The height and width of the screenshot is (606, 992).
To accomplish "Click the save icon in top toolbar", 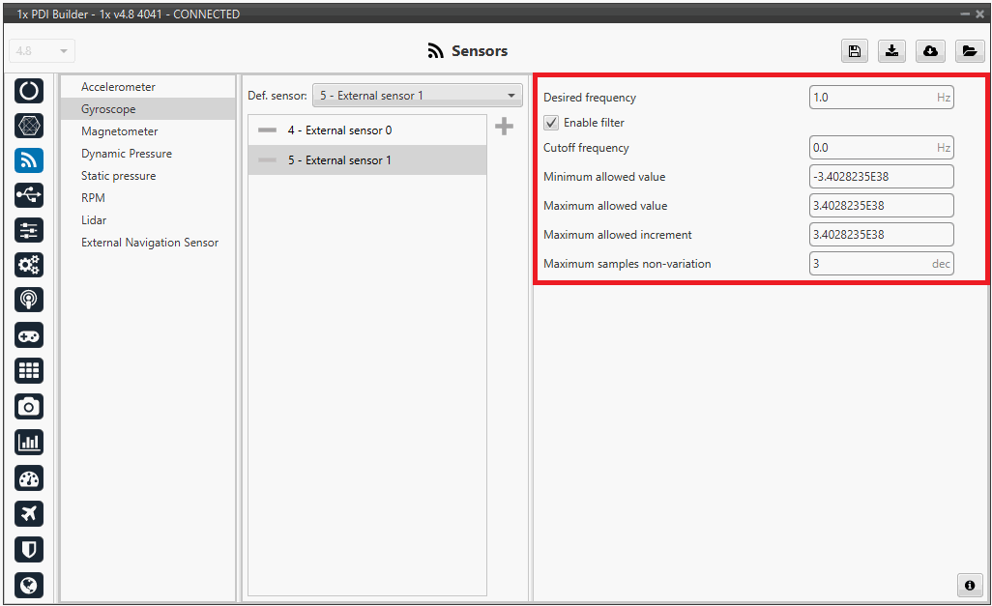I will pyautogui.click(x=855, y=51).
